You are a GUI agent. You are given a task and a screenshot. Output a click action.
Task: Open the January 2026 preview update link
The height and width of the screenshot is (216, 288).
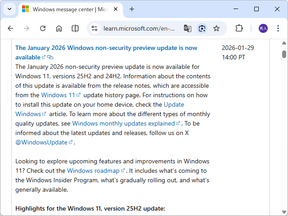(x=106, y=48)
